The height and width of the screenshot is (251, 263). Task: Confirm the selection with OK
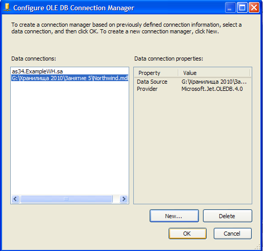(x=188, y=234)
